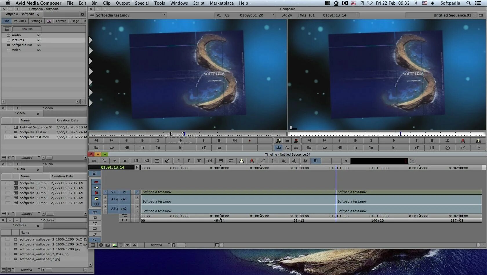
Task: Click the red Lift button under record monitor
Action: (x=463, y=141)
